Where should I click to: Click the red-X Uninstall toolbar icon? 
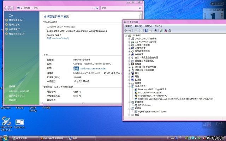pyautogui.click(x=166, y=31)
